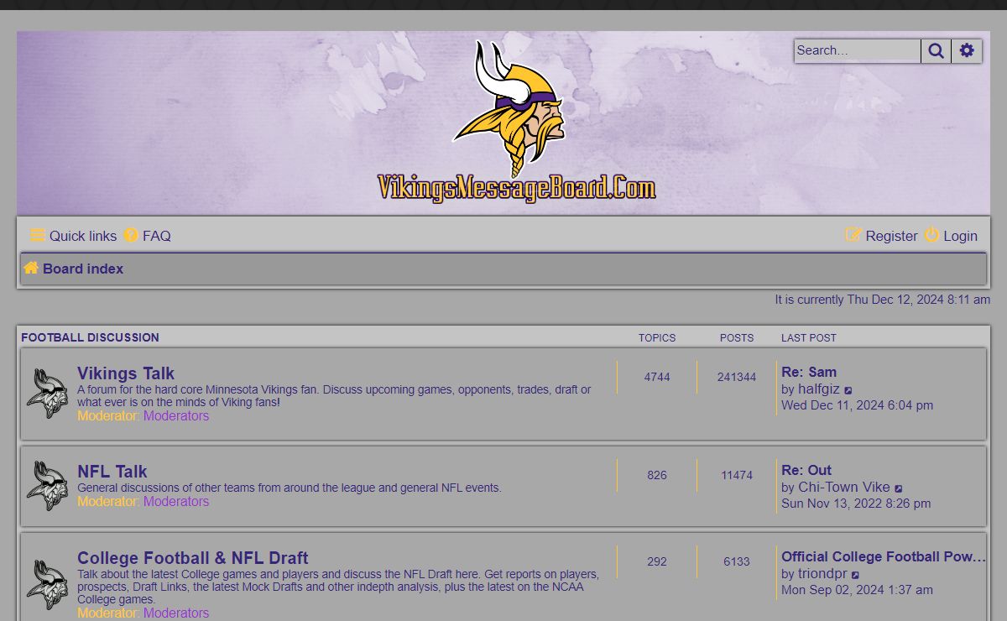This screenshot has width=1007, height=621.
Task: Click VikingsMessageBoard.Com banner title
Action: pyautogui.click(x=516, y=188)
